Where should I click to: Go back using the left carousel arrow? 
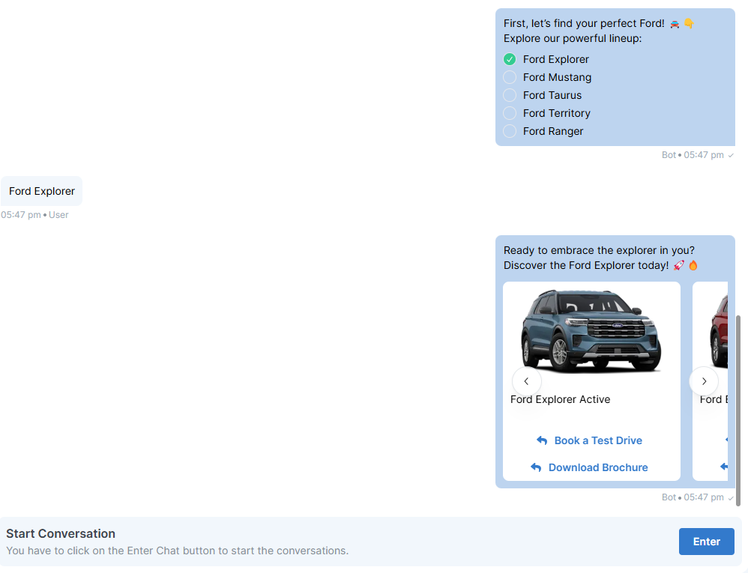pyautogui.click(x=526, y=381)
